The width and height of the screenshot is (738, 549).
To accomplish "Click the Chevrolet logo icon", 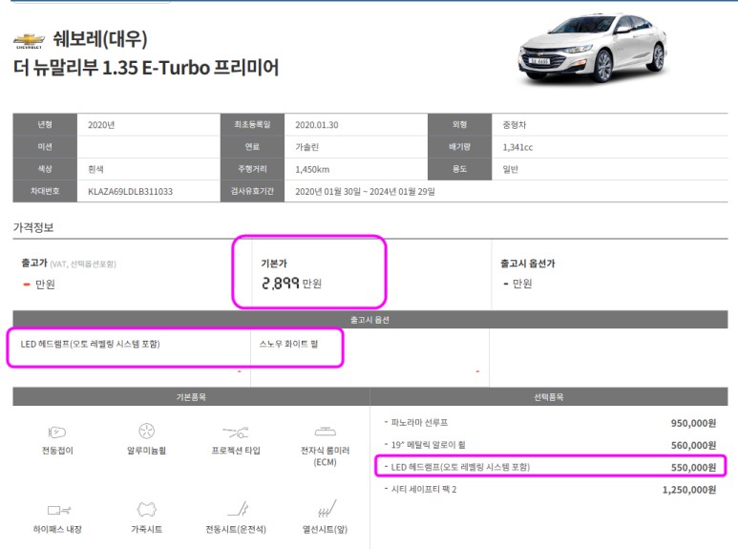I will click(30, 40).
